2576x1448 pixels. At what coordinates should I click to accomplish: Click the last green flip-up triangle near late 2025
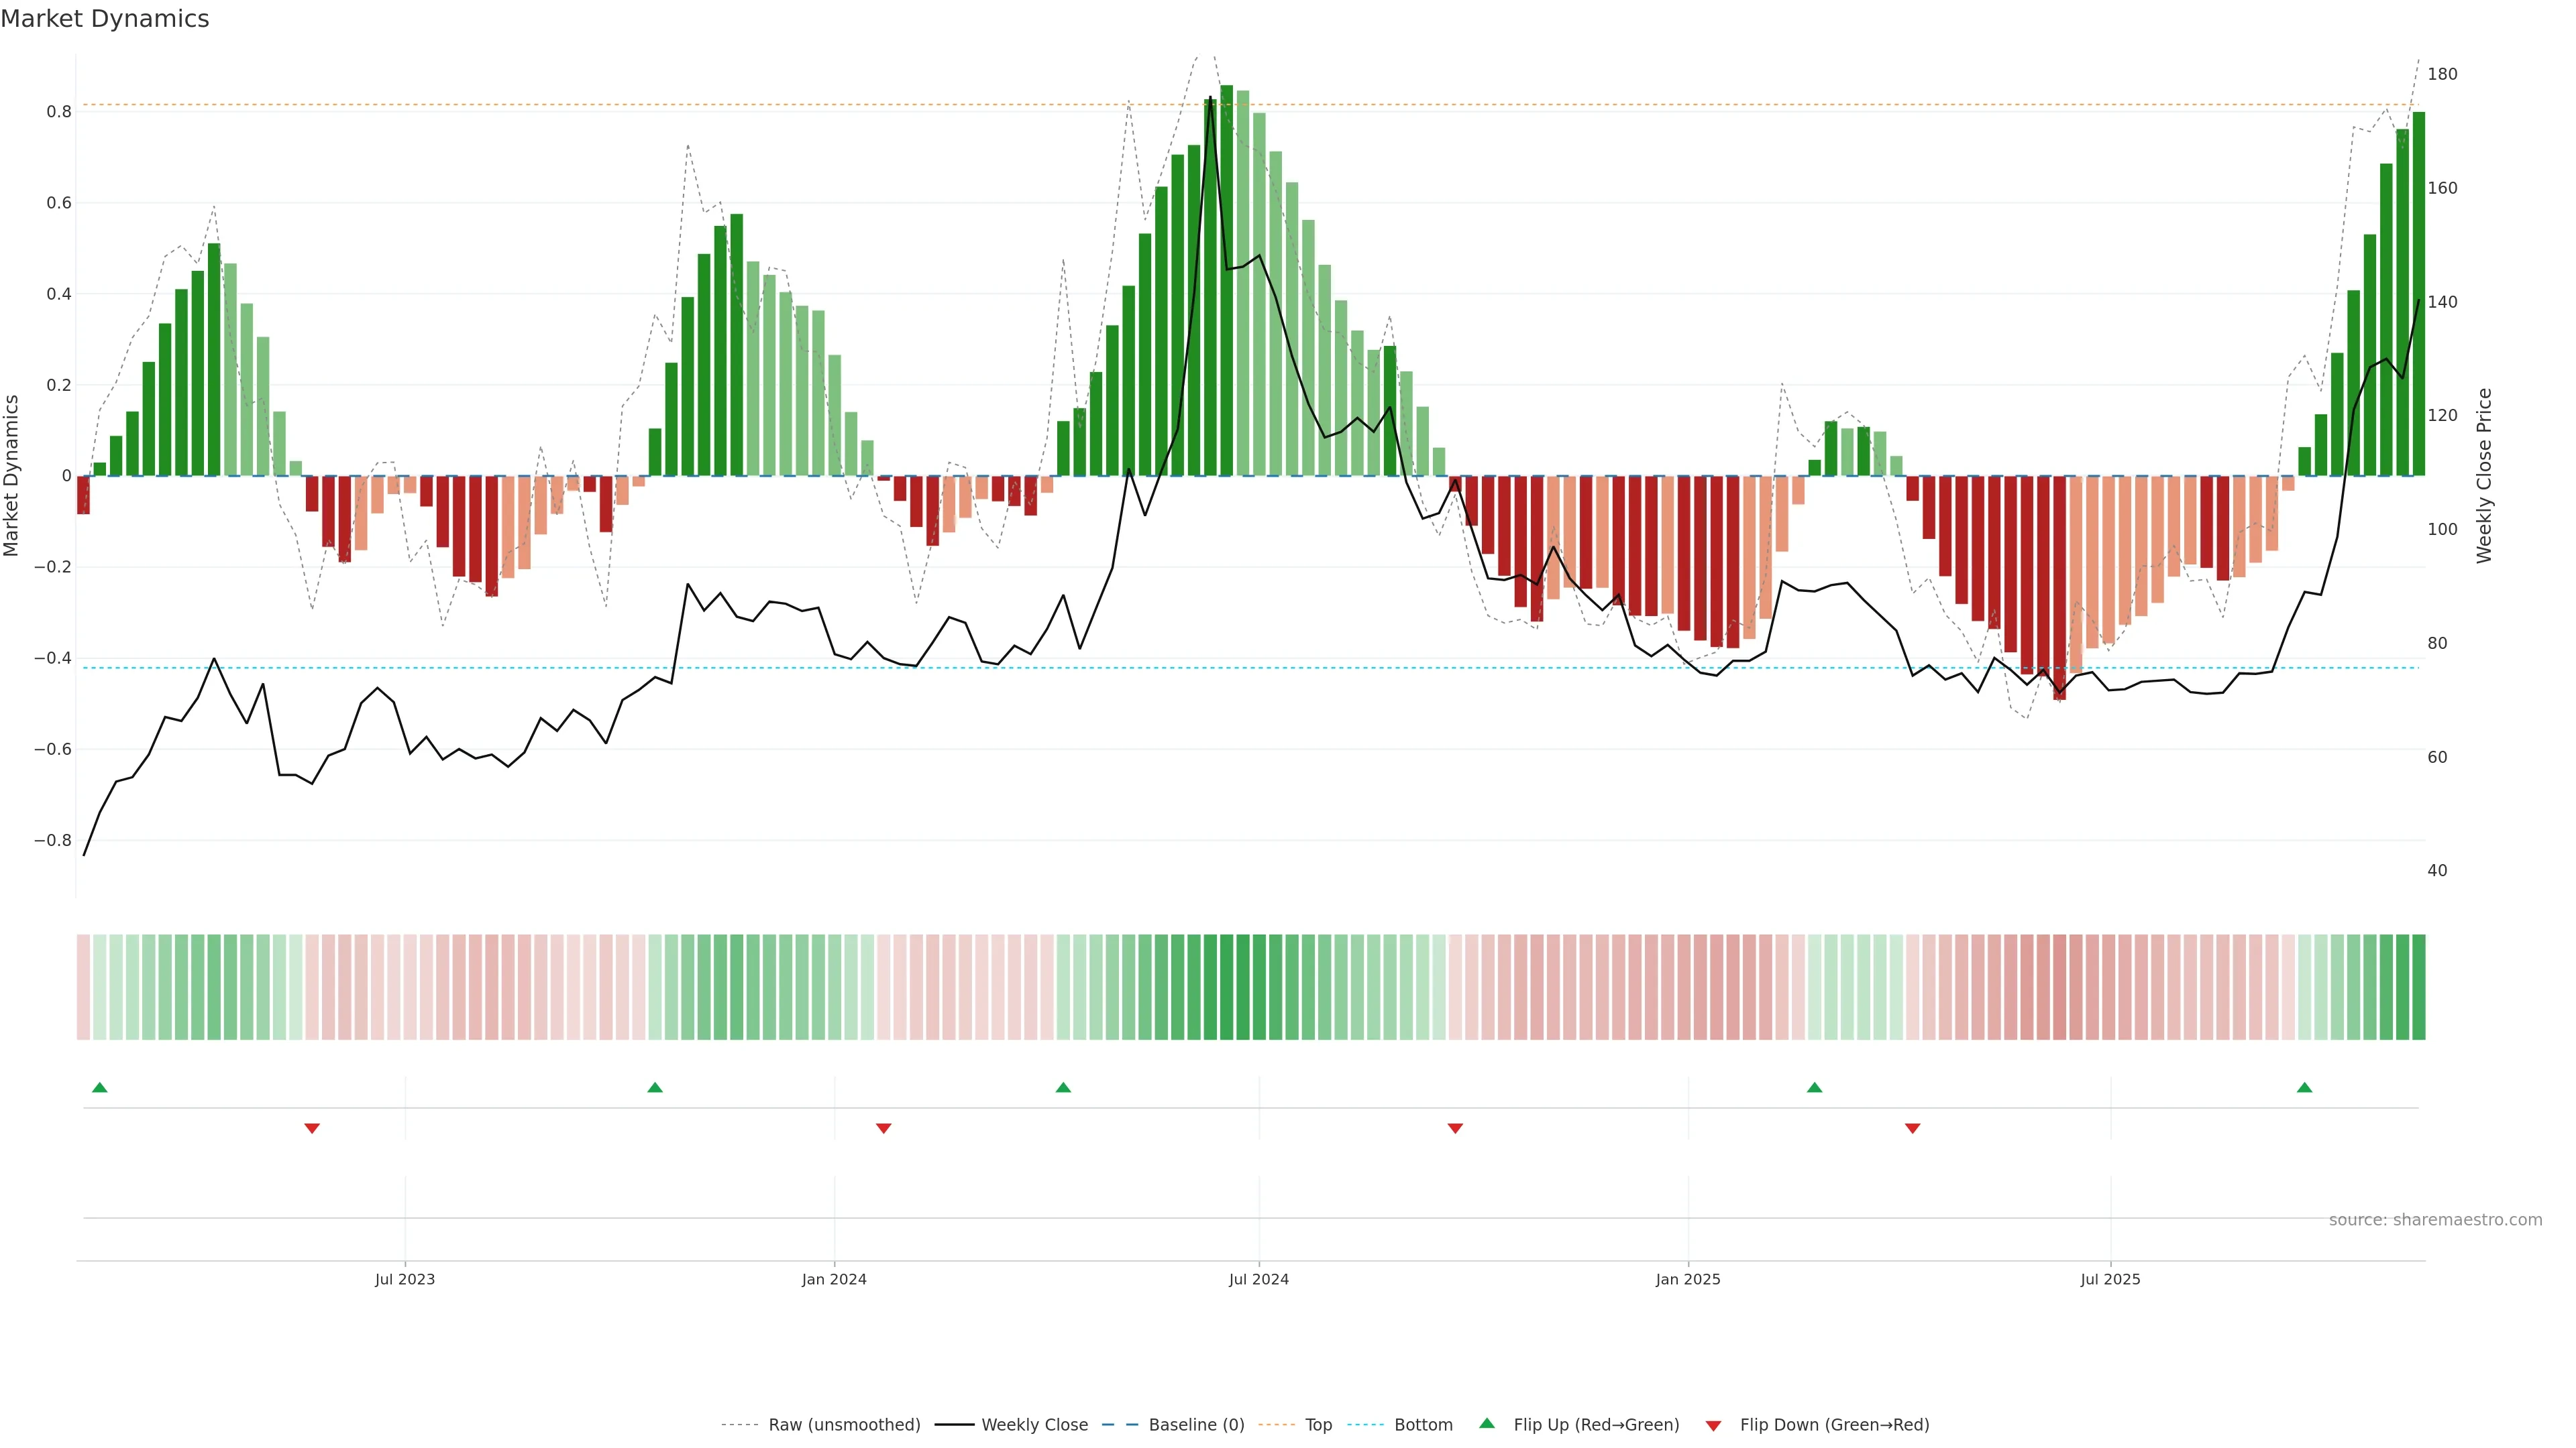click(x=2304, y=1087)
